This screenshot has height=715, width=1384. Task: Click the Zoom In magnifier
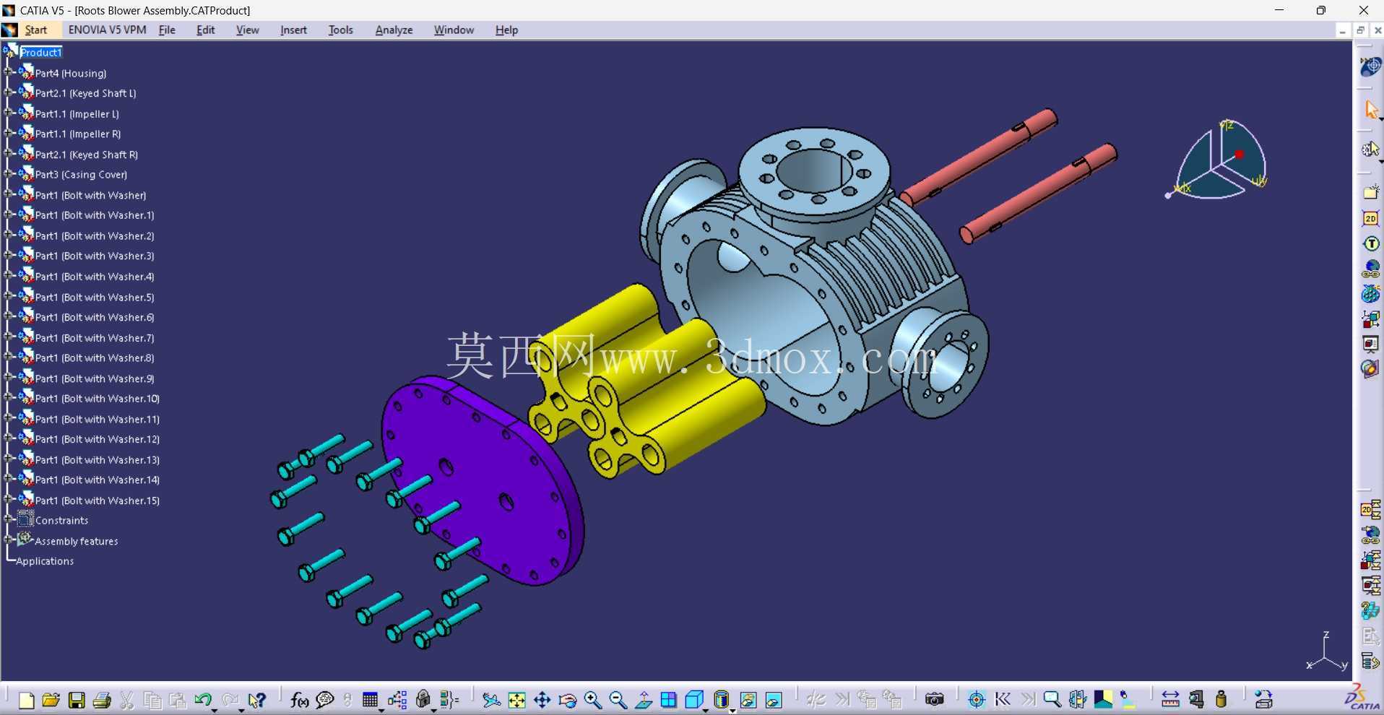click(593, 700)
